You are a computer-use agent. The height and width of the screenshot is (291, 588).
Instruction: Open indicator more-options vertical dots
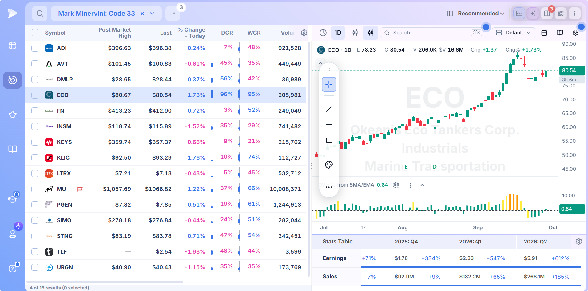[410, 185]
